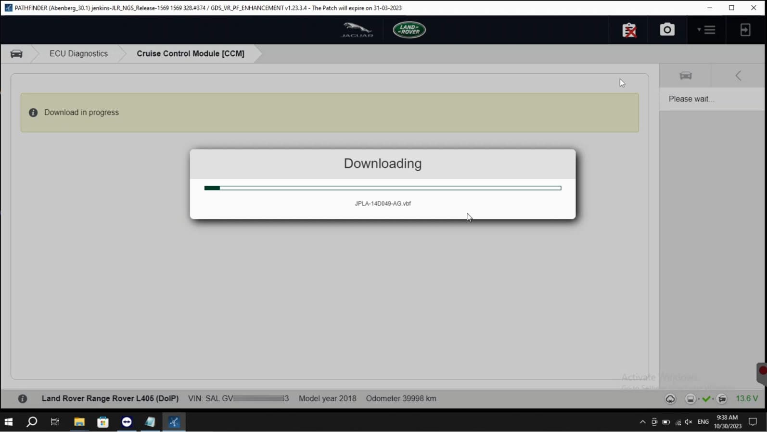Click the battery tray icon
767x432 pixels.
point(666,422)
